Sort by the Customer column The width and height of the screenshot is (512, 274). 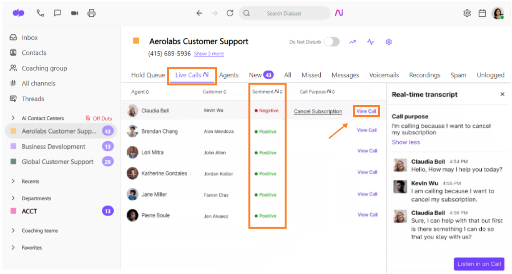tap(215, 92)
